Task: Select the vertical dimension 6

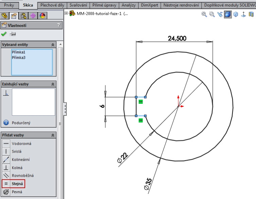Action: tap(102, 106)
